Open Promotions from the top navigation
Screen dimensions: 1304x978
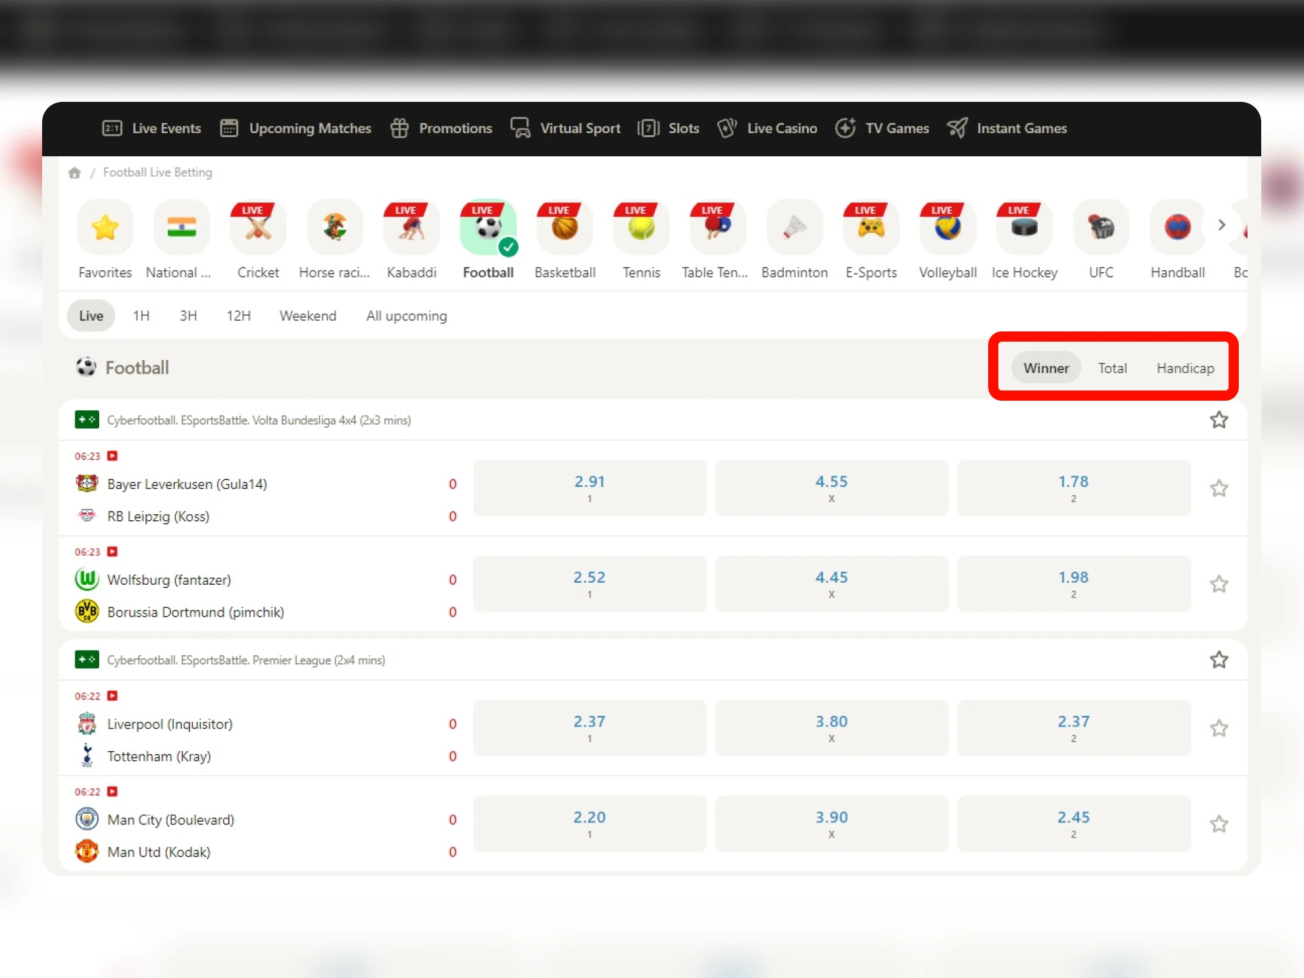[x=441, y=128]
